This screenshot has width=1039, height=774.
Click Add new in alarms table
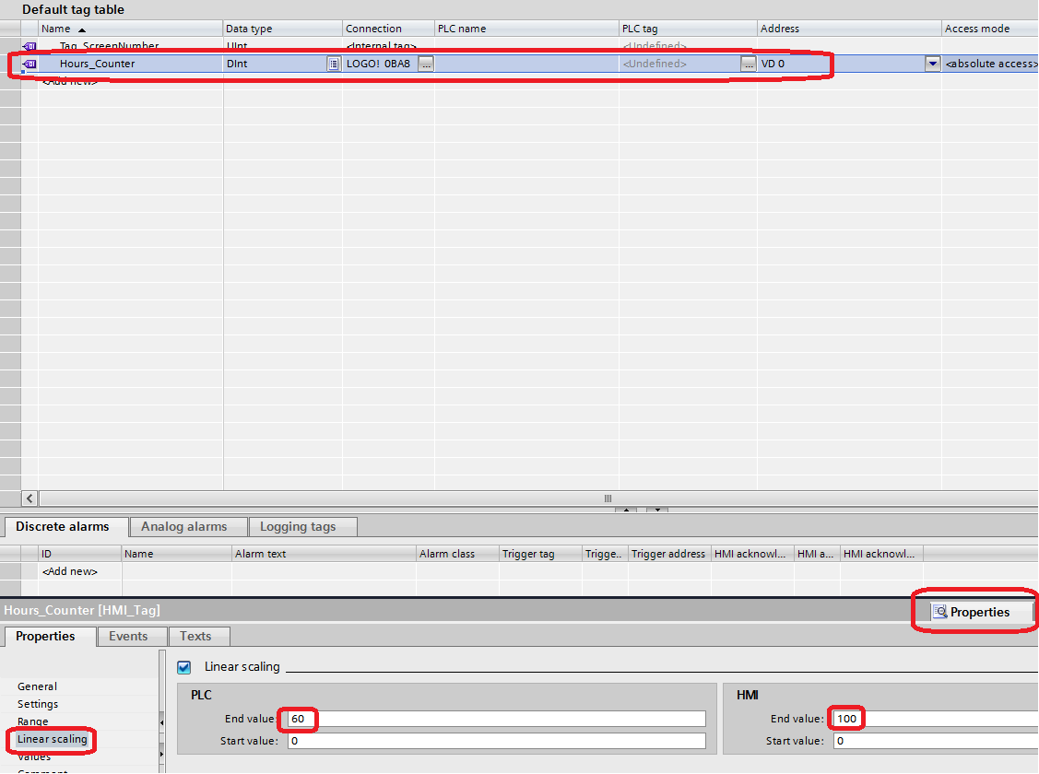pos(69,571)
